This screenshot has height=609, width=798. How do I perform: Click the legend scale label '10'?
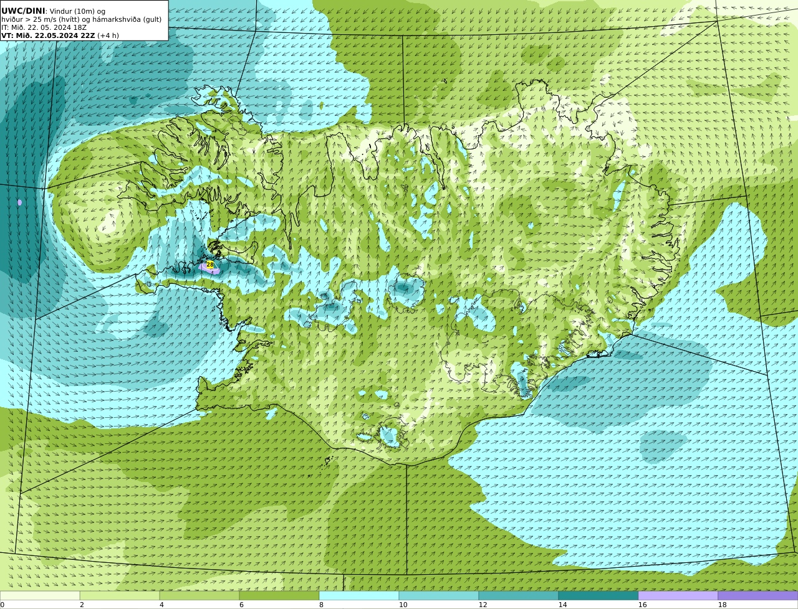pyautogui.click(x=403, y=605)
